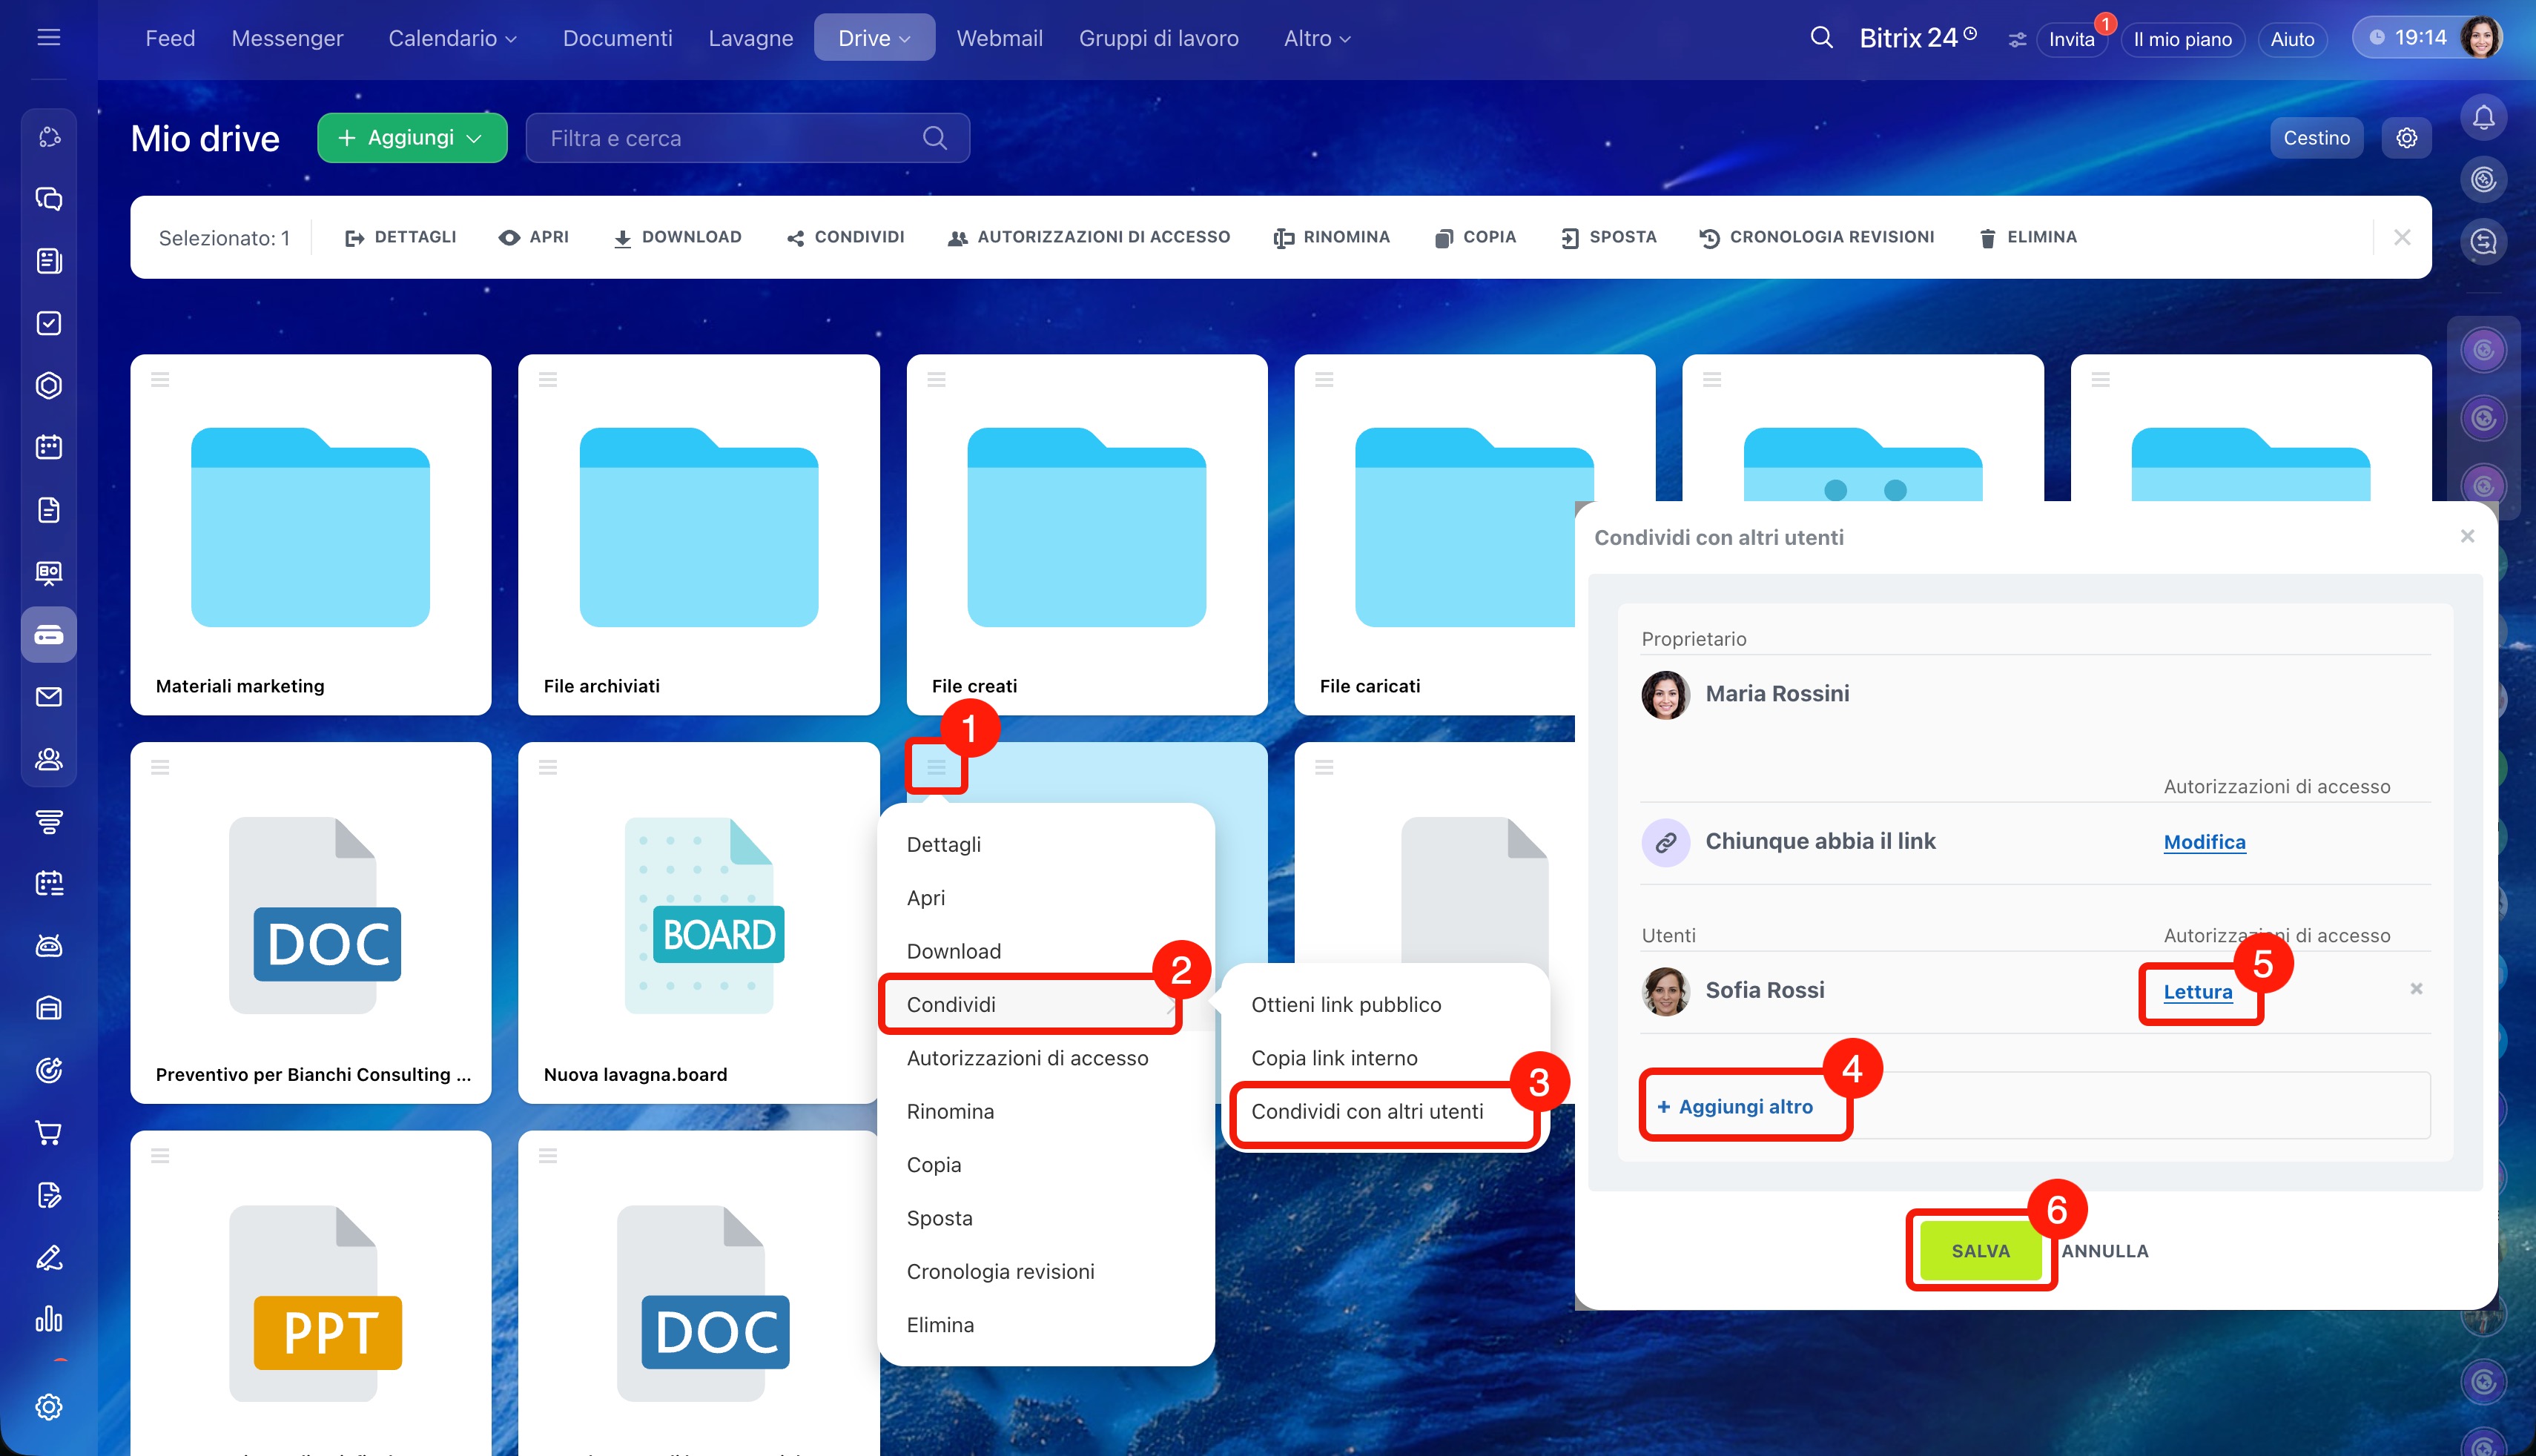Screen dimensions: 2536x1456
Task: Open Drive settings gear icon
Action: [2406, 138]
